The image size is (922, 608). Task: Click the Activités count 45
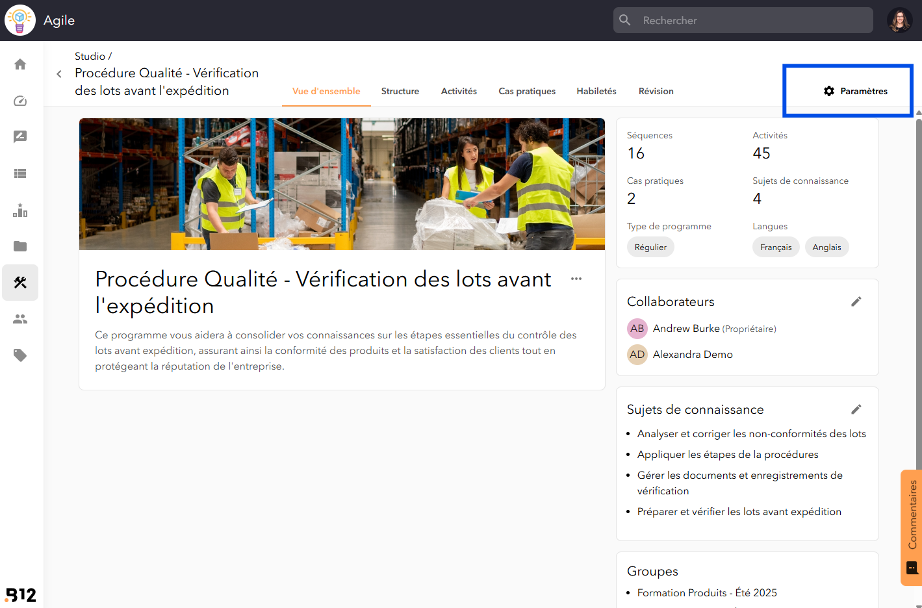click(x=762, y=153)
